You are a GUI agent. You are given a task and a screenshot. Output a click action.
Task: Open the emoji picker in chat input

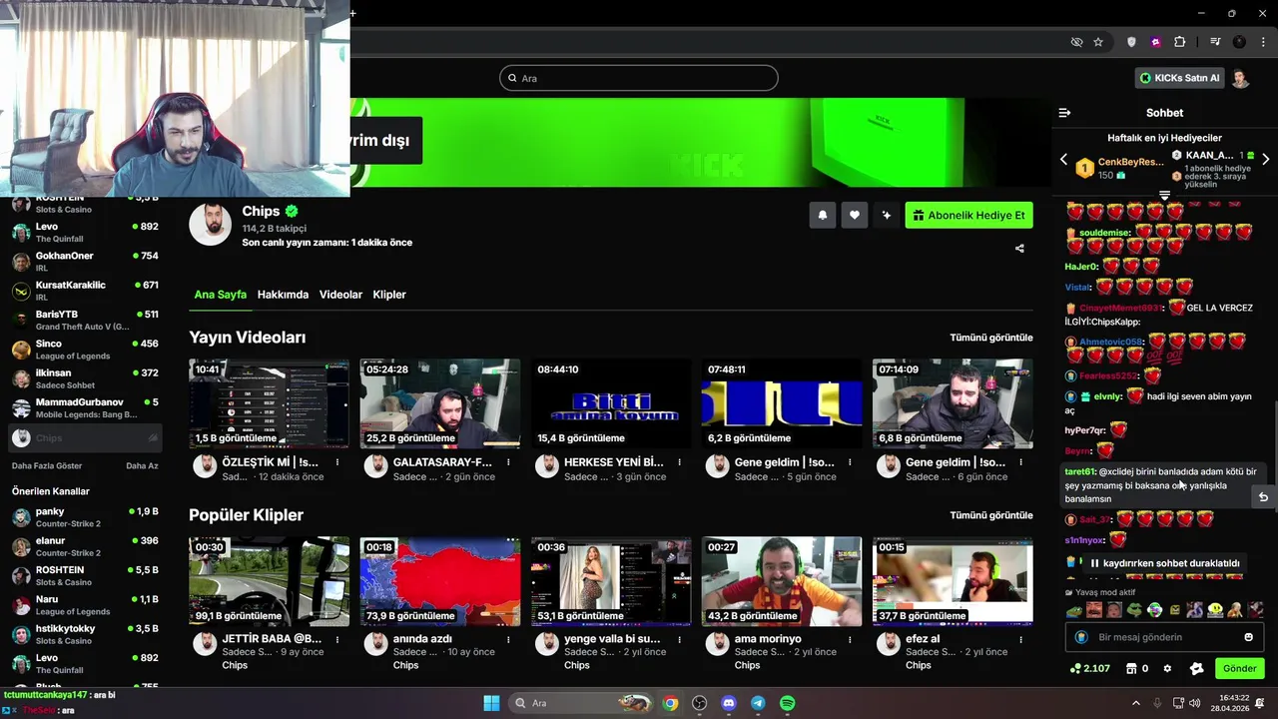[x=1249, y=637]
